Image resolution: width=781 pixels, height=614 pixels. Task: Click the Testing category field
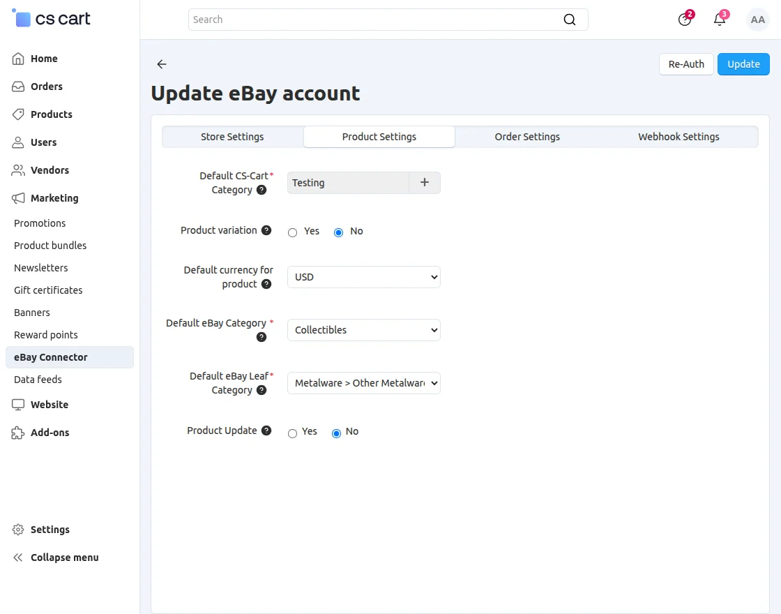click(348, 182)
